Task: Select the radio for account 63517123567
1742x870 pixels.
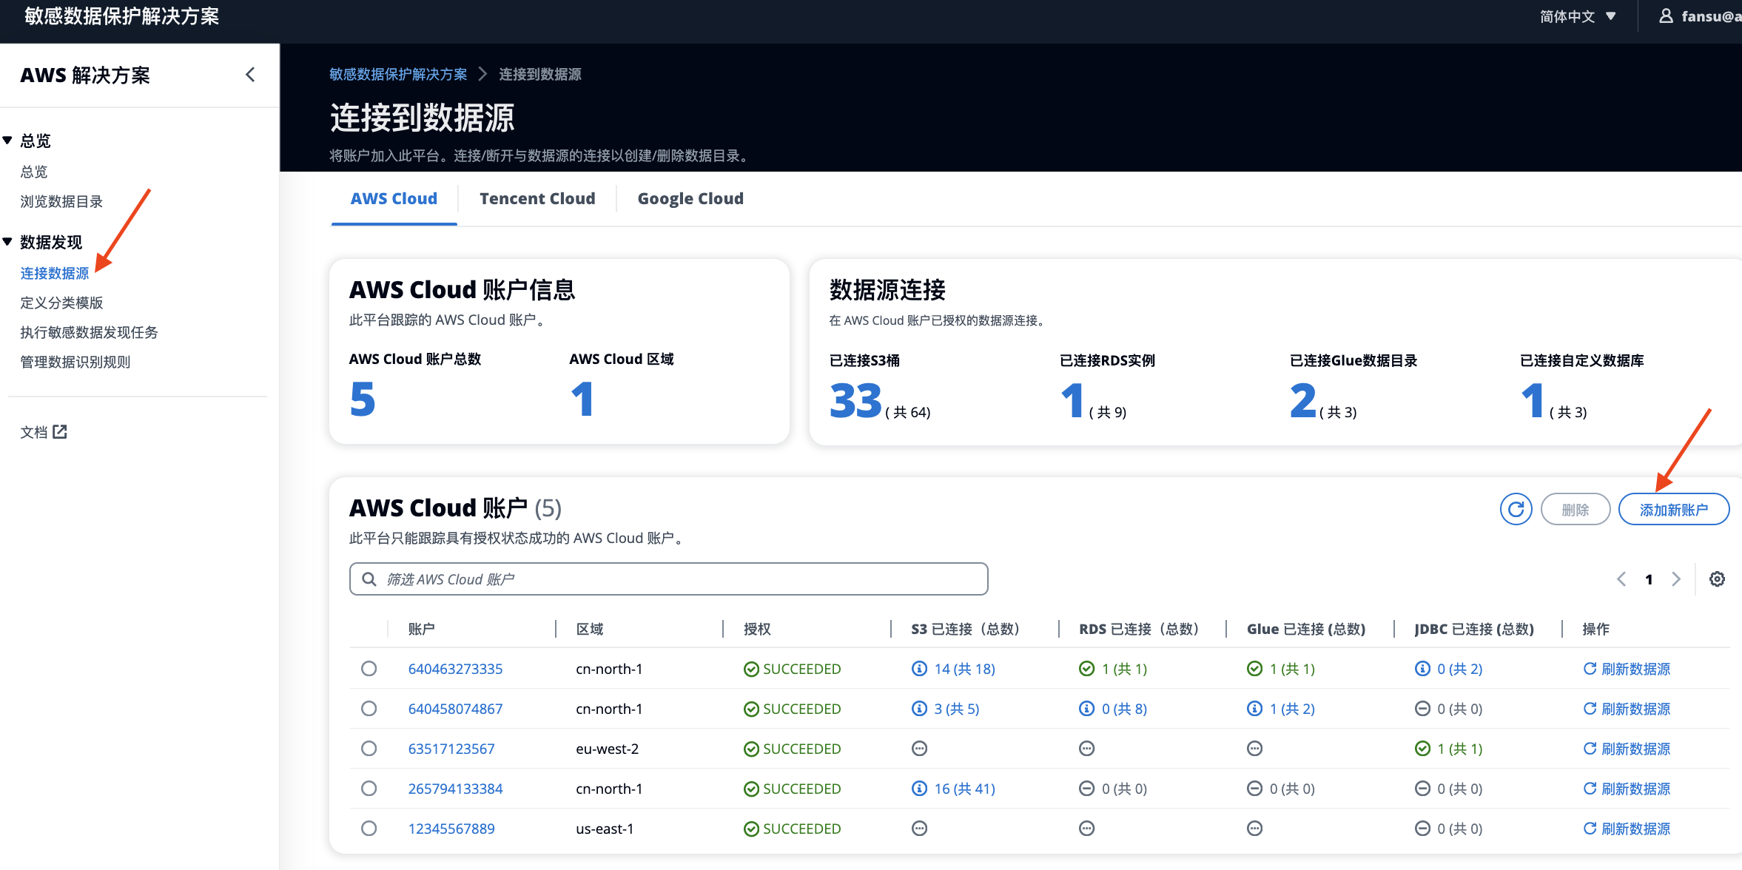Action: pos(369,749)
